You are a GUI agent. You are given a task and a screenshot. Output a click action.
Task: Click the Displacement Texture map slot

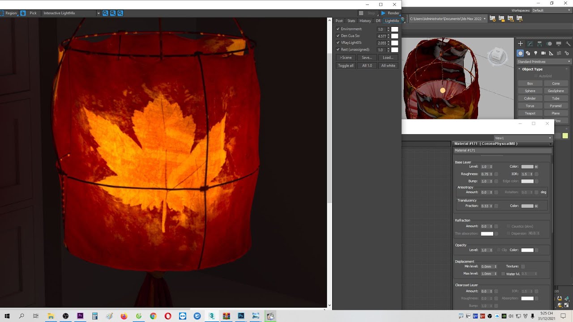523,267
